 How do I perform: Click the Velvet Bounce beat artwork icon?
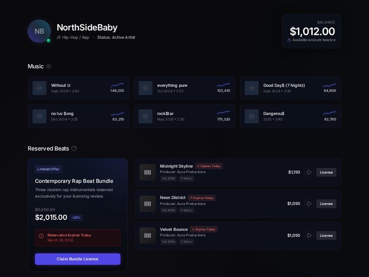point(148,235)
